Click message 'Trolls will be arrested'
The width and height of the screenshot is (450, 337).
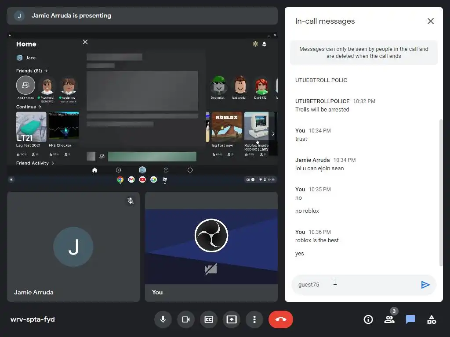tap(322, 109)
